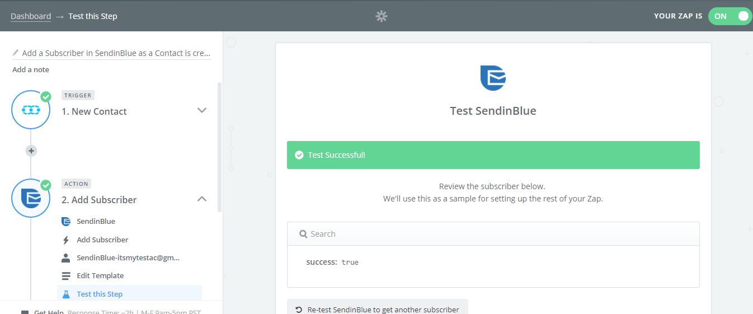This screenshot has height=314, width=753.
Task: Click the lightning bolt action icon
Action: click(66, 240)
